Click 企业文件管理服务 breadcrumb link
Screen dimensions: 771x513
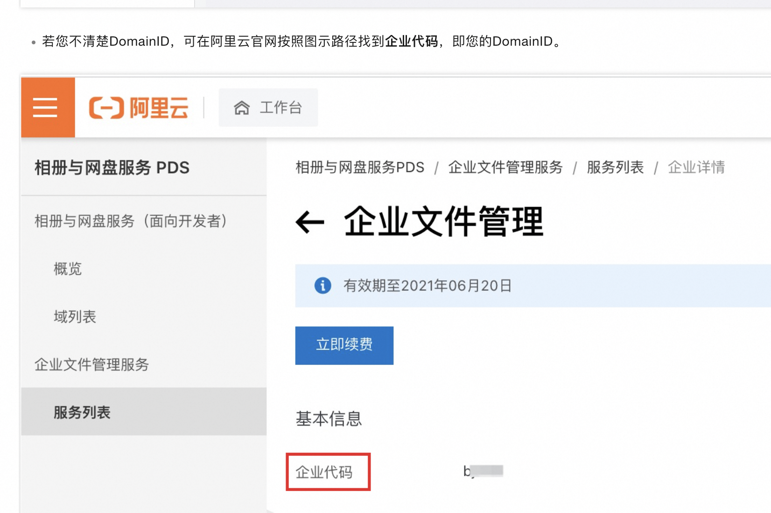point(505,167)
